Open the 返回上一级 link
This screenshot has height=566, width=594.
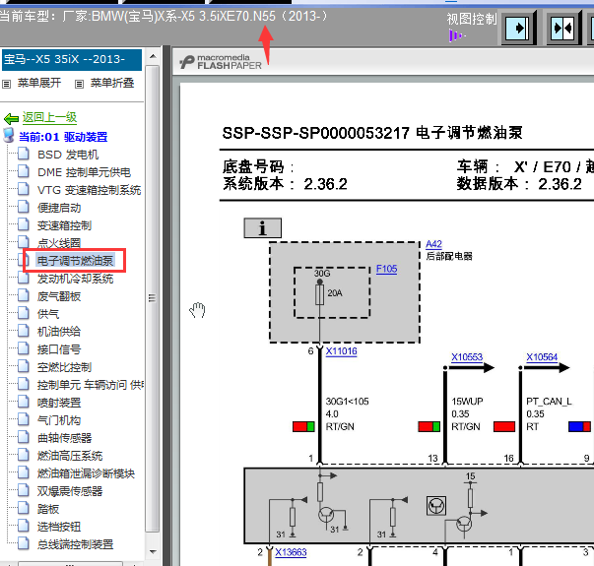(49, 118)
